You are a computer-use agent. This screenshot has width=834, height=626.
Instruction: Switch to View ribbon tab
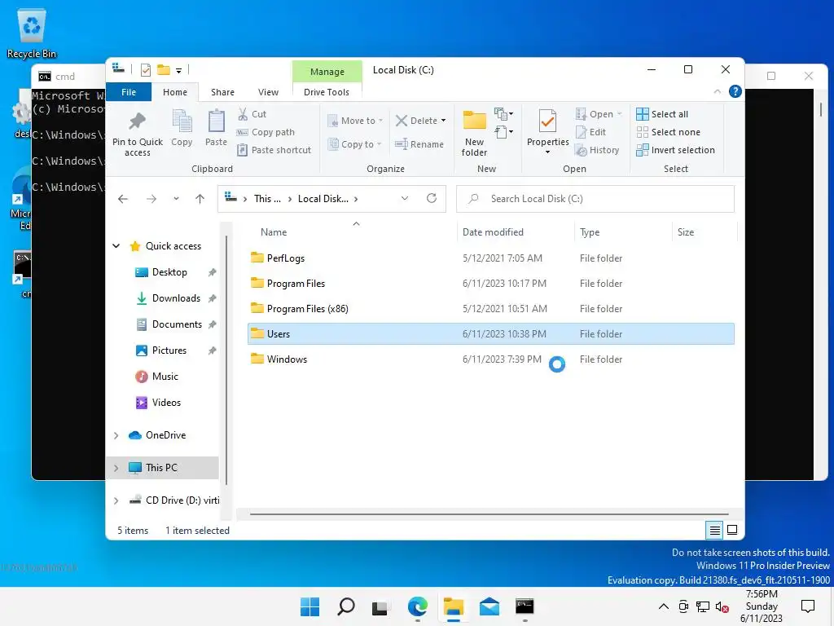click(268, 92)
